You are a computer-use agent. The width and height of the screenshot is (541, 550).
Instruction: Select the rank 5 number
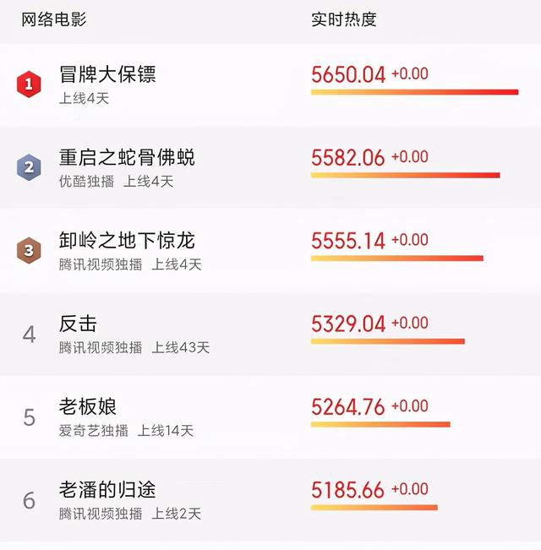(29, 417)
